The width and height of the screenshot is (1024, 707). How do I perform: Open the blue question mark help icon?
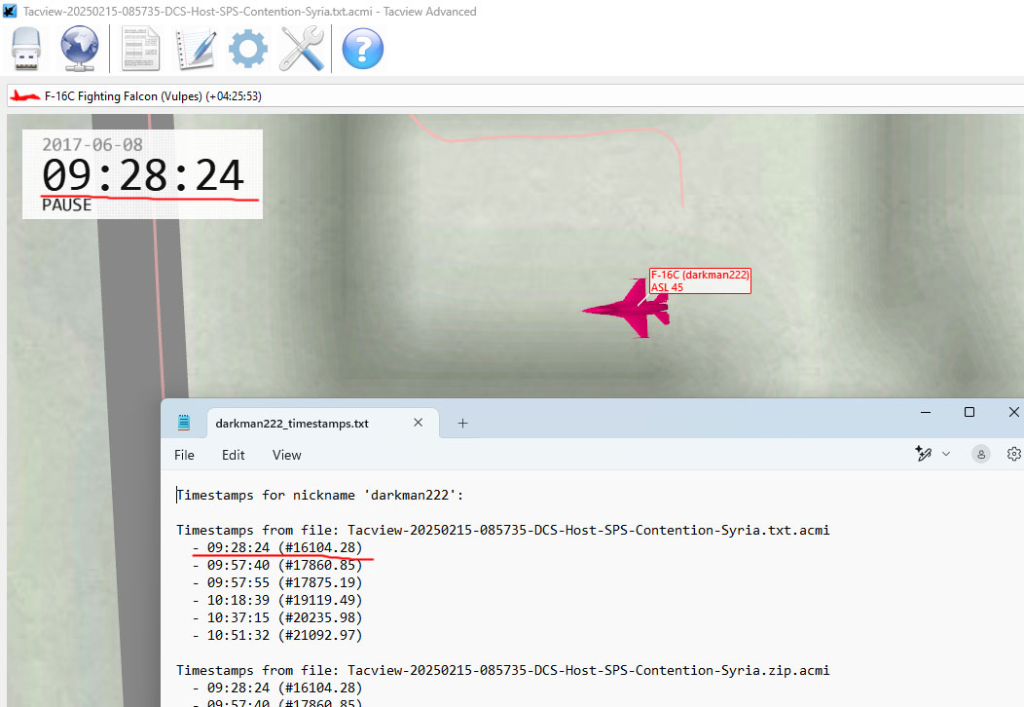click(x=362, y=49)
